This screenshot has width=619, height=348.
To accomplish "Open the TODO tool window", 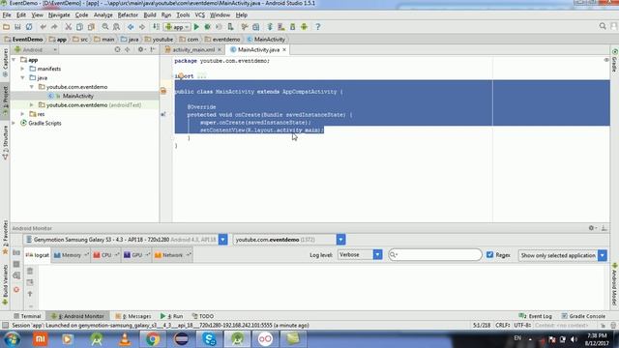I will [x=203, y=316].
